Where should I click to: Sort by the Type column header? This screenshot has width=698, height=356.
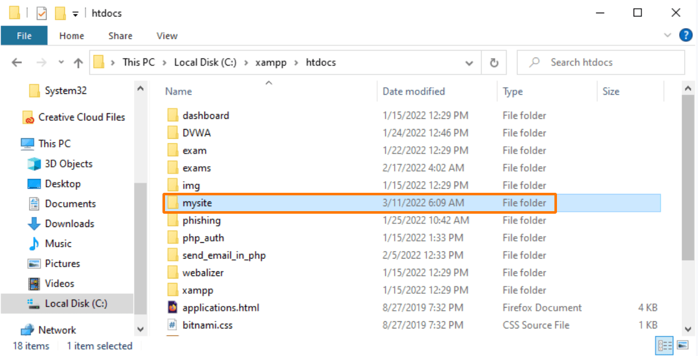(513, 91)
